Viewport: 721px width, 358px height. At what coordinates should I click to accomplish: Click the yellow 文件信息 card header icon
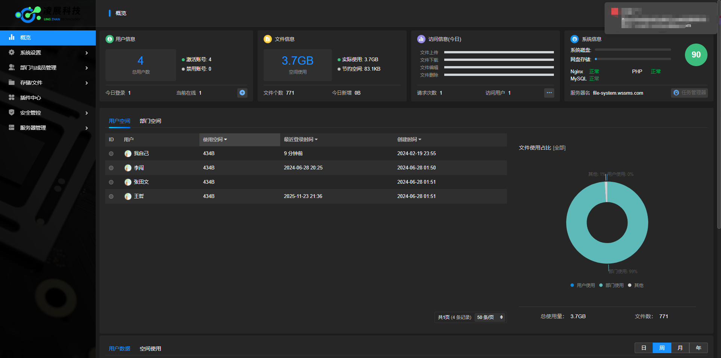[268, 39]
